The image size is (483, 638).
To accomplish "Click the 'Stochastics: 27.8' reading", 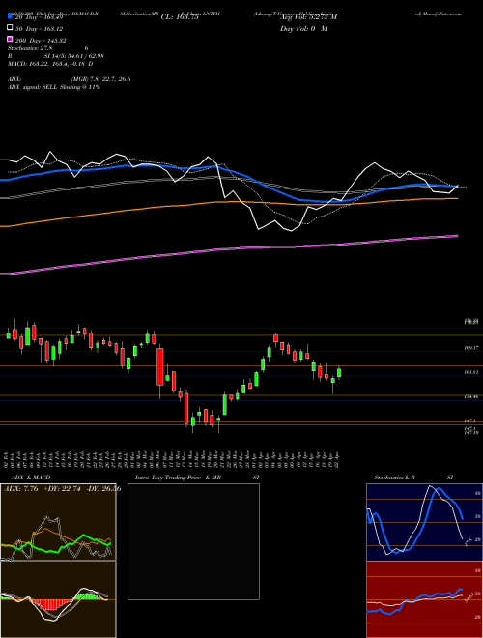I will point(30,48).
